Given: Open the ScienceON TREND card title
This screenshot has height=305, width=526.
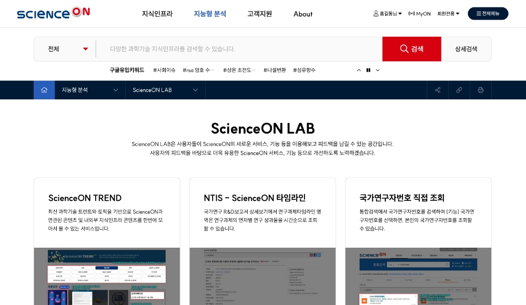Looking at the screenshot, I should click(x=85, y=198).
